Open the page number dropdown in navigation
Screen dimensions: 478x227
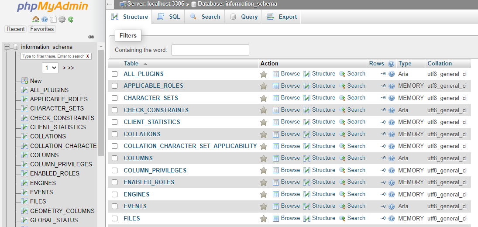tap(50, 68)
